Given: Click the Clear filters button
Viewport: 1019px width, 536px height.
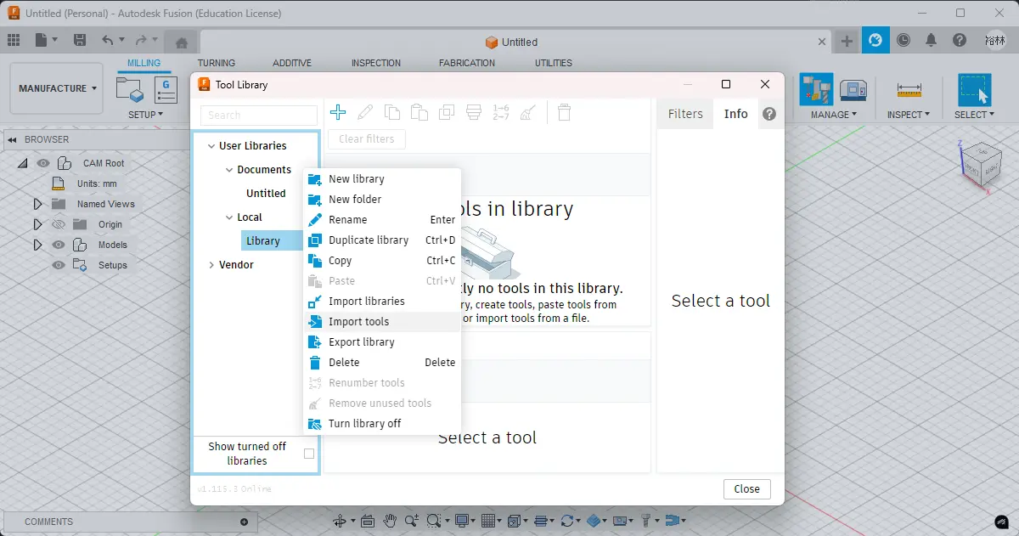Looking at the screenshot, I should pyautogui.click(x=367, y=138).
